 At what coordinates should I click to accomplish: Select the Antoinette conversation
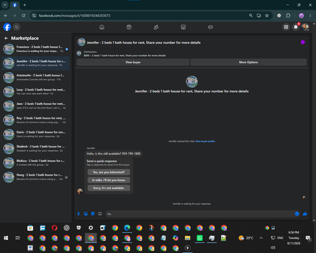35,77
